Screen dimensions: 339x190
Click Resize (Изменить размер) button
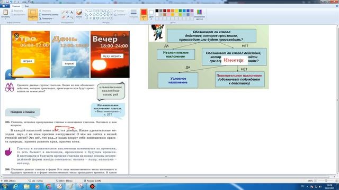tap(49, 15)
